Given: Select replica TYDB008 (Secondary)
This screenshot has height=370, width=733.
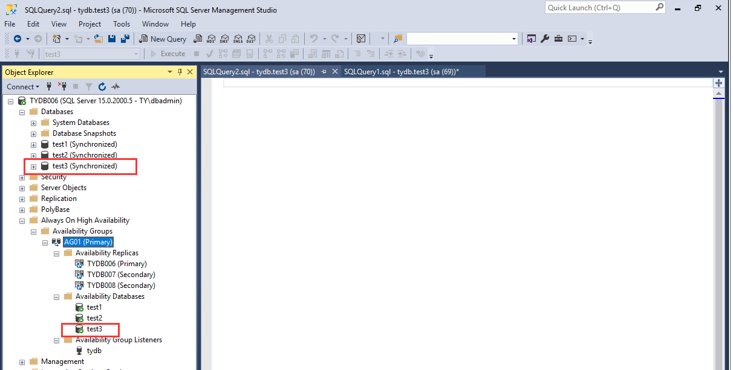Looking at the screenshot, I should pyautogui.click(x=121, y=285).
